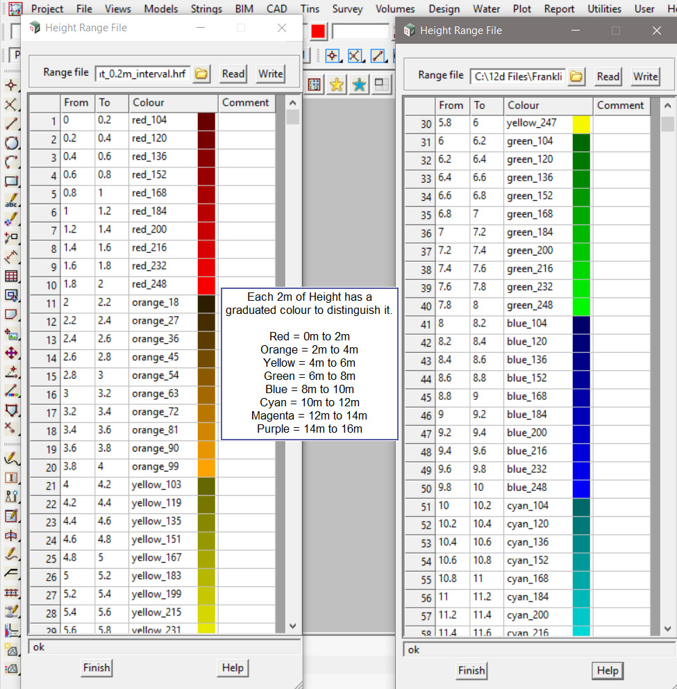Screen dimensions: 677x689
Task: Click the yellow star toolbar icon
Action: (x=337, y=85)
